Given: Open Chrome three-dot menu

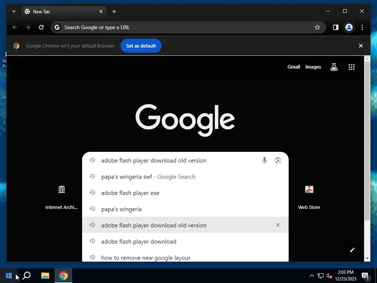Looking at the screenshot, I should (x=362, y=27).
